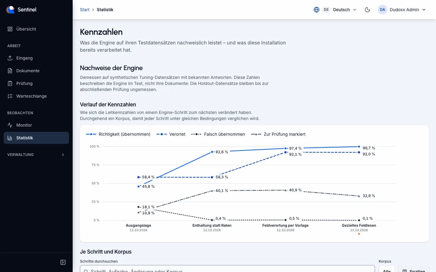Click the Warteschlange list icon
Screen dimensions: 436x272
coord(10,96)
